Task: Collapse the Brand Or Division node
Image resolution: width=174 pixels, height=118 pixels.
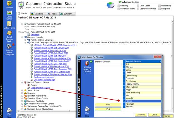Action: coord(22,82)
